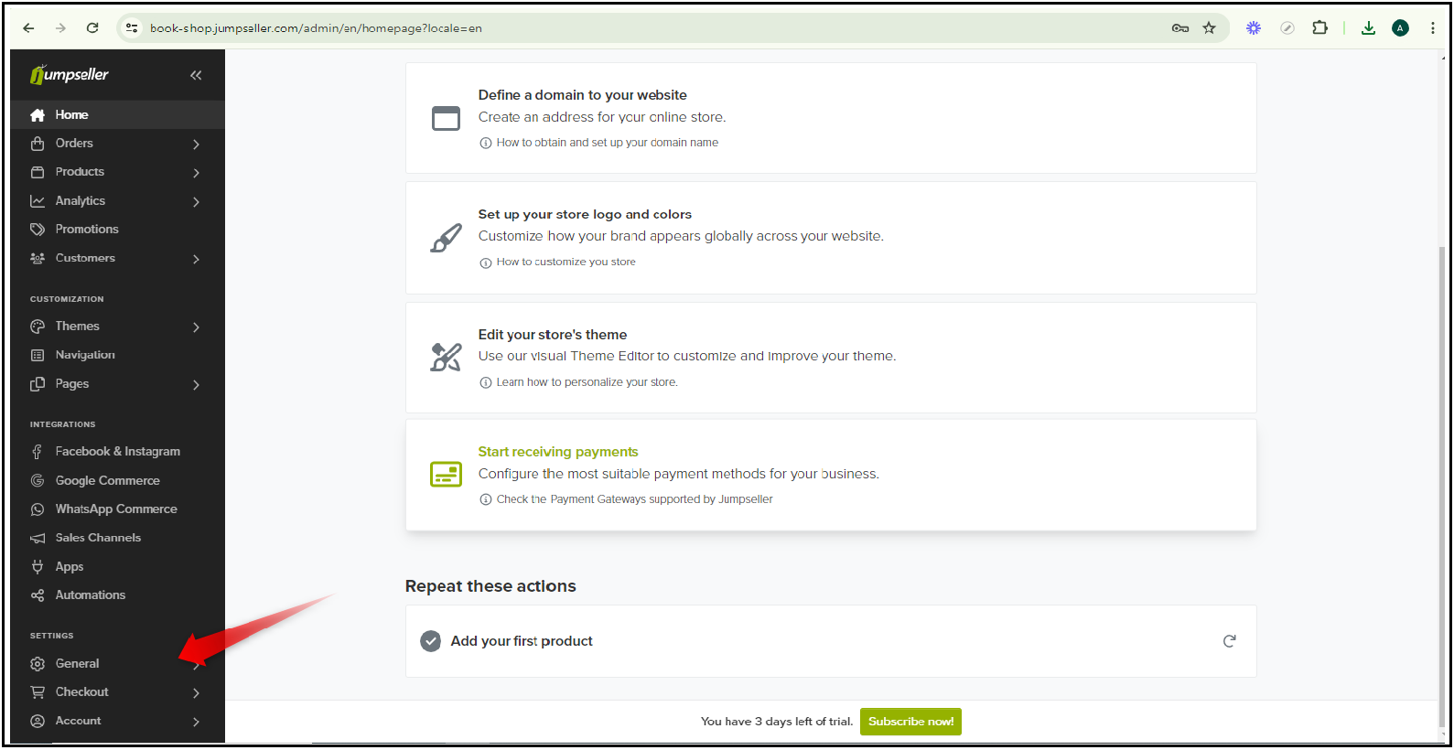Image resolution: width=1454 pixels, height=750 pixels.
Task: Expand the Checkout submenu arrow
Action: (x=196, y=693)
